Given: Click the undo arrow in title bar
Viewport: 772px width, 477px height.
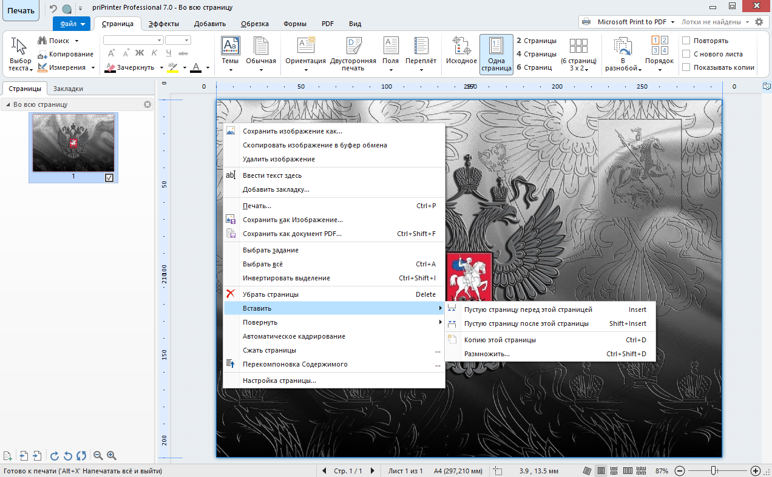Looking at the screenshot, I should (53, 8).
